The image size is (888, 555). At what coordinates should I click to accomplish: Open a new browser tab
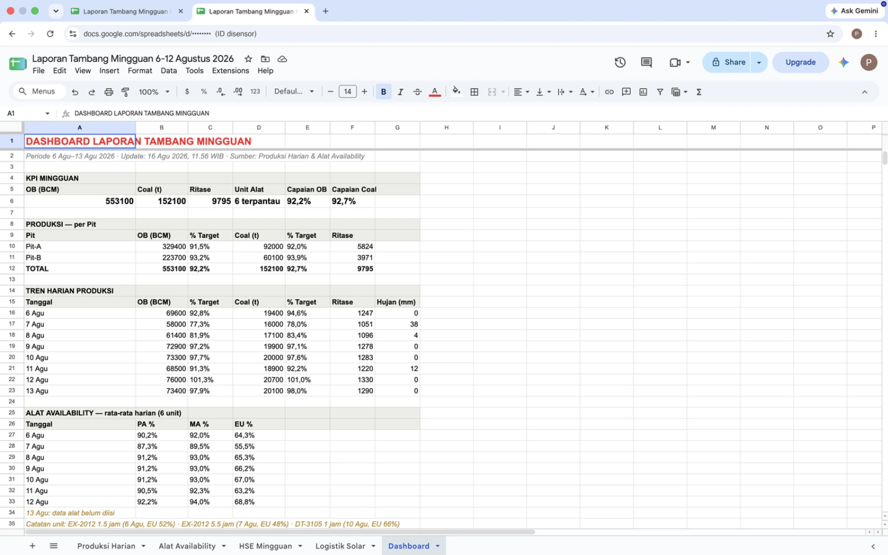coord(325,11)
